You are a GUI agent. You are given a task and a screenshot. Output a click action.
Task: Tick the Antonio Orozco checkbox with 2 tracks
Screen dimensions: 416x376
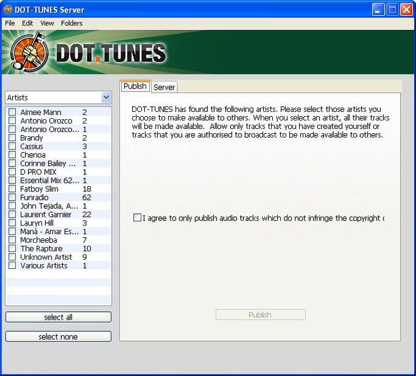point(12,120)
